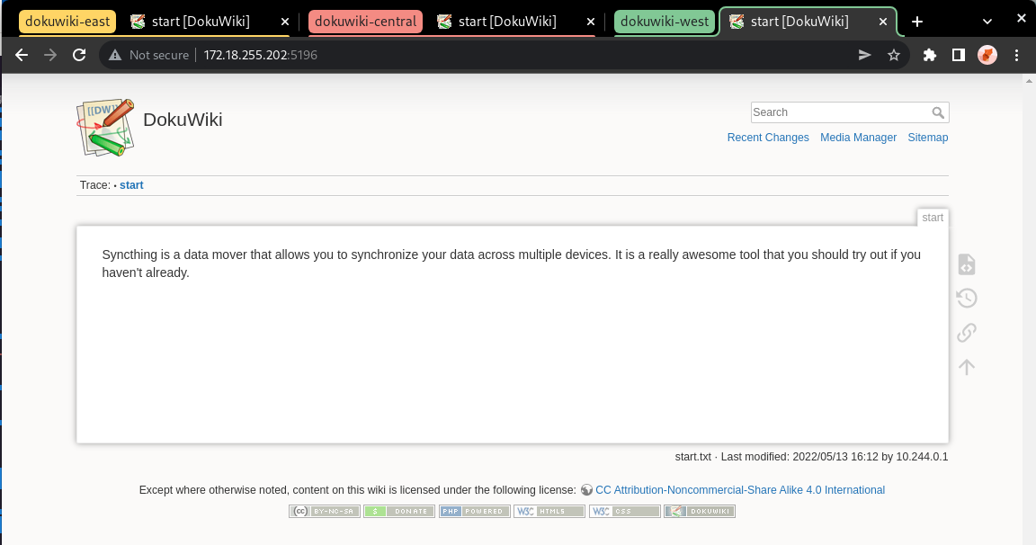Open Old revisions history icon
Image resolution: width=1036 pixels, height=545 pixels.
point(966,299)
